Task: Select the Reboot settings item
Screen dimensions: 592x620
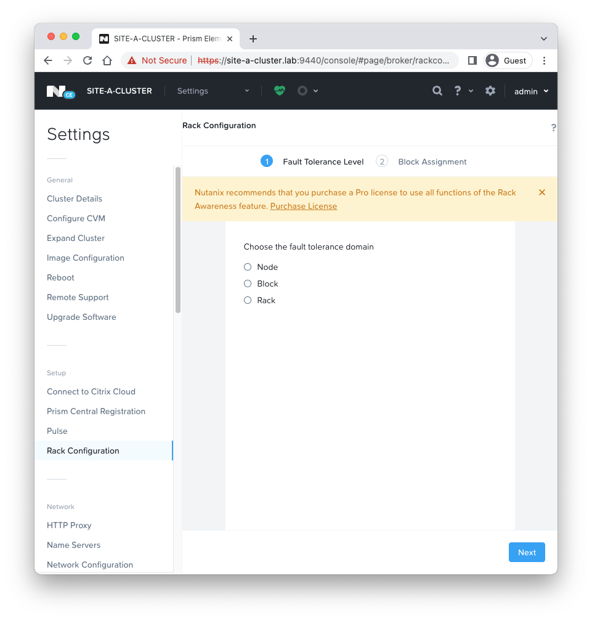Action: (60, 277)
